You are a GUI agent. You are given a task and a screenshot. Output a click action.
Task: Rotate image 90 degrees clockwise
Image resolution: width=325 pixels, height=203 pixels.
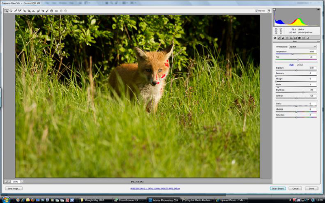(66, 11)
